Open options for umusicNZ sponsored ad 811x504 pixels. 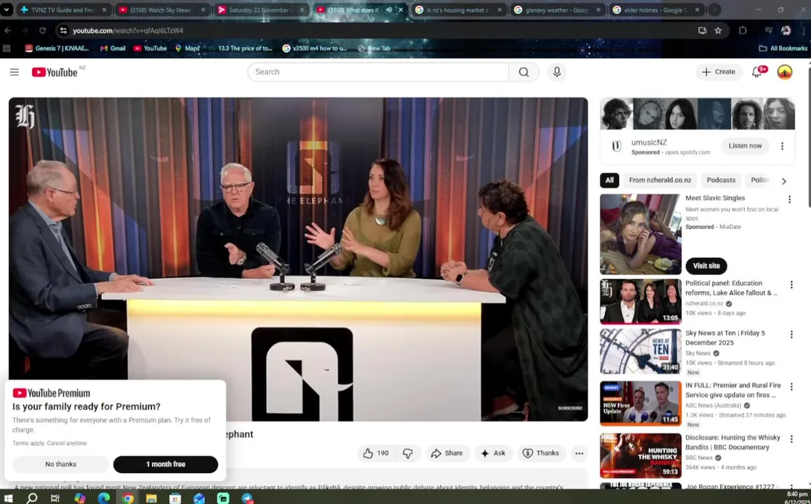tap(782, 146)
